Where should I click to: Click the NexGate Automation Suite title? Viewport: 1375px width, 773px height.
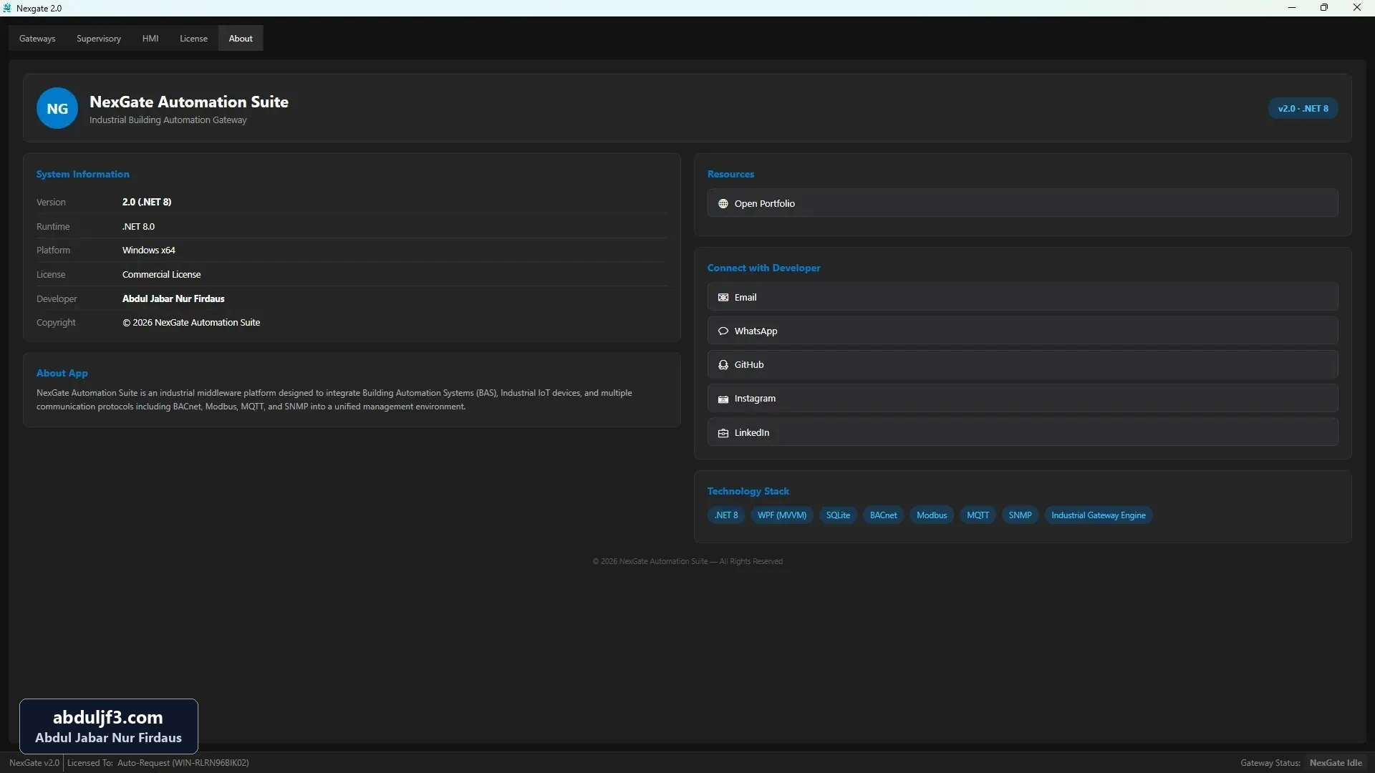189,102
